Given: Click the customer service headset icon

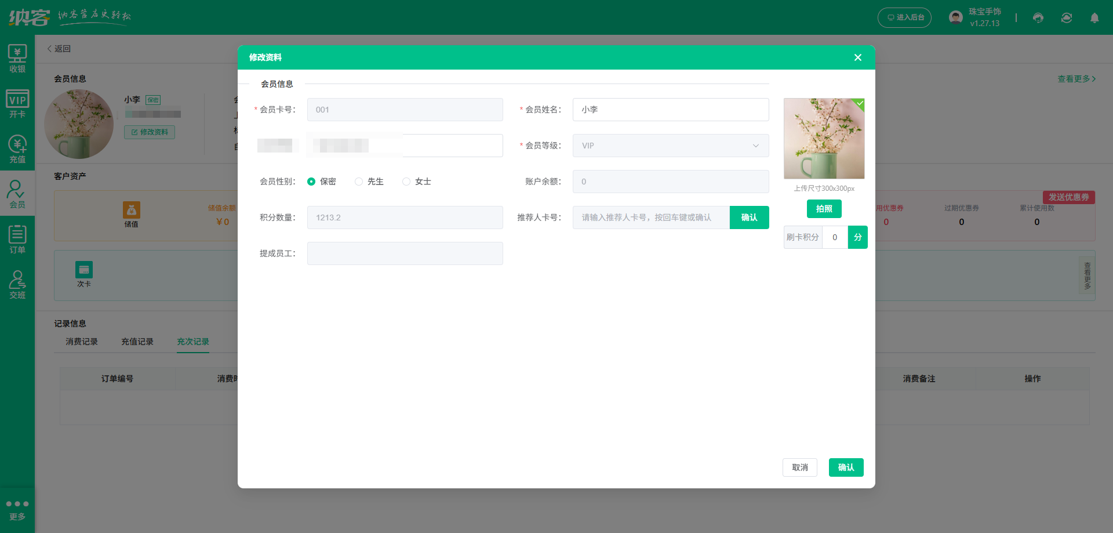Looking at the screenshot, I should coord(1038,18).
